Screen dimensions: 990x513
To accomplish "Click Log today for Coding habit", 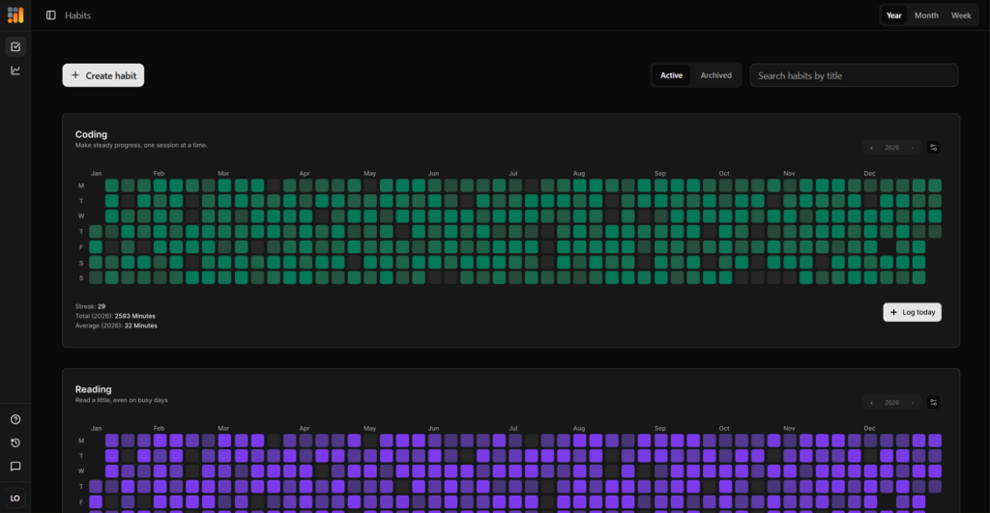I will pyautogui.click(x=912, y=312).
